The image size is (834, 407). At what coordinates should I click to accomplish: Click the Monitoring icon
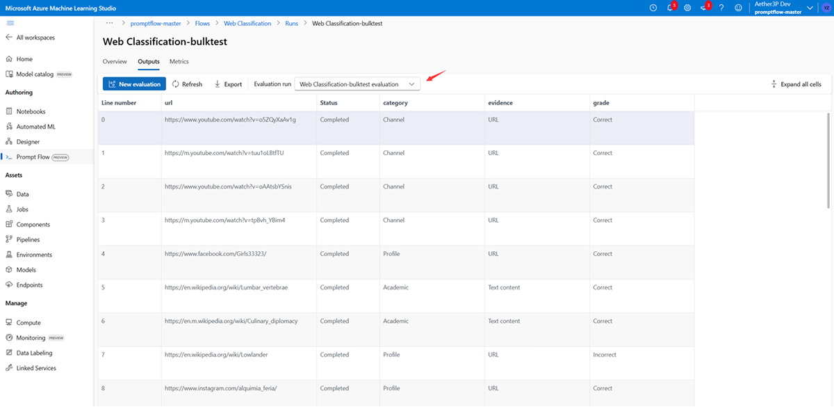pos(10,338)
